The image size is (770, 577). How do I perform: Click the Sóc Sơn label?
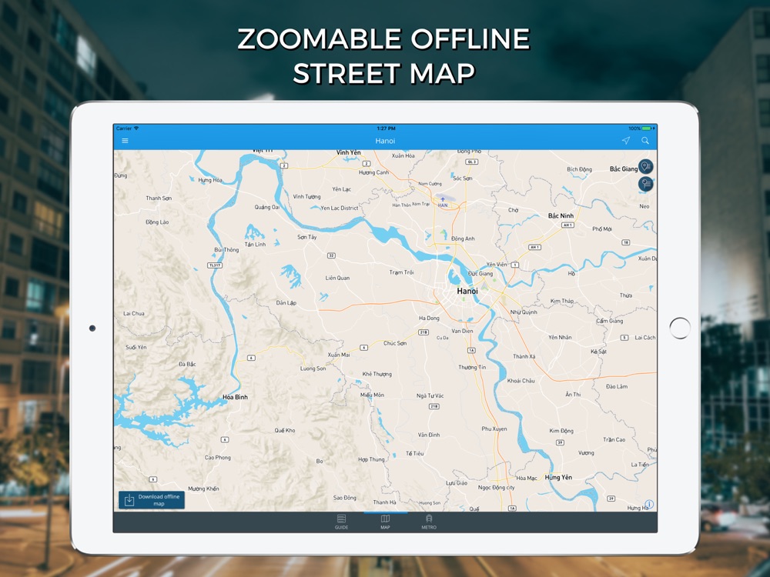coord(462,178)
